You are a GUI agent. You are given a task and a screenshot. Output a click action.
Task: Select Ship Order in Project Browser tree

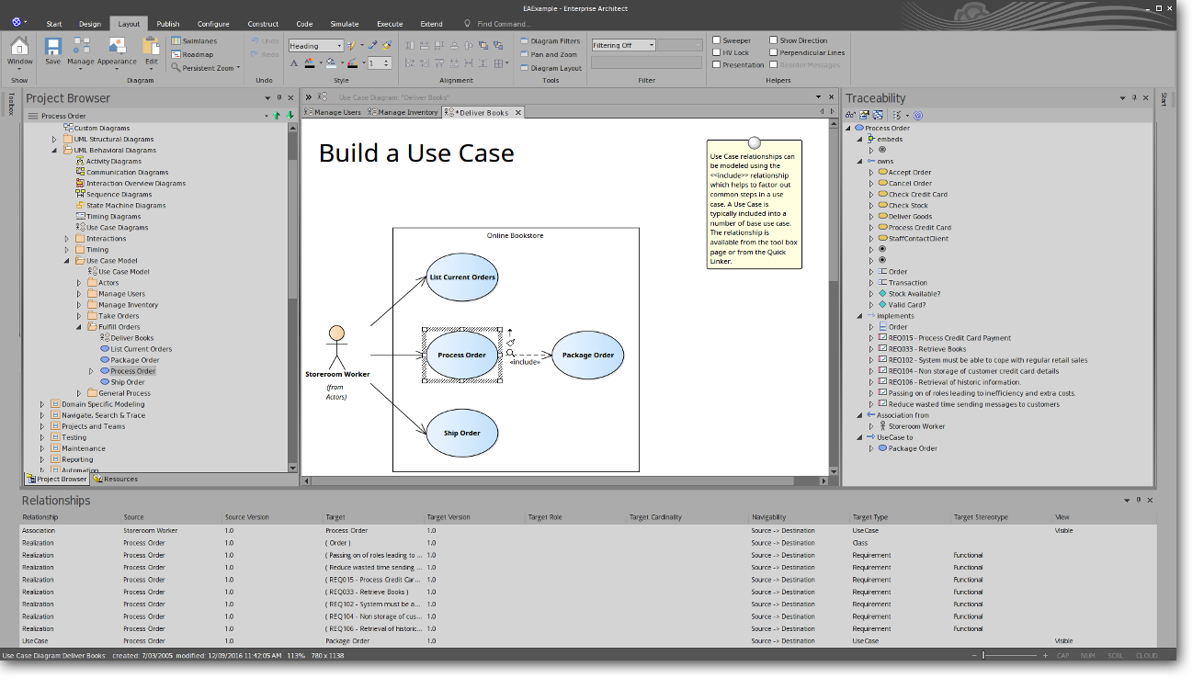tap(128, 382)
